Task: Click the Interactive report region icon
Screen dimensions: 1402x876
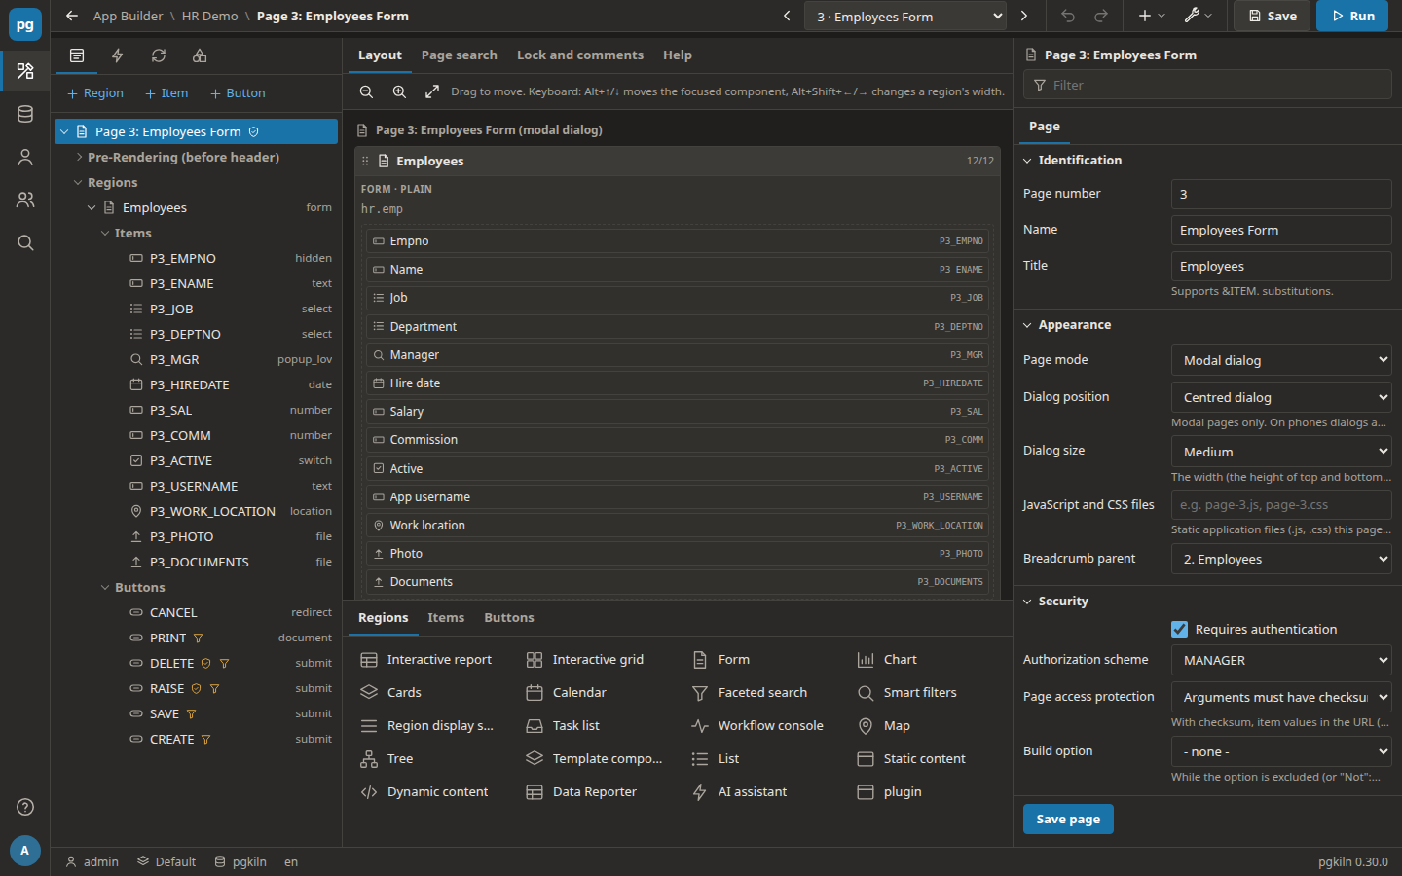Action: (369, 660)
